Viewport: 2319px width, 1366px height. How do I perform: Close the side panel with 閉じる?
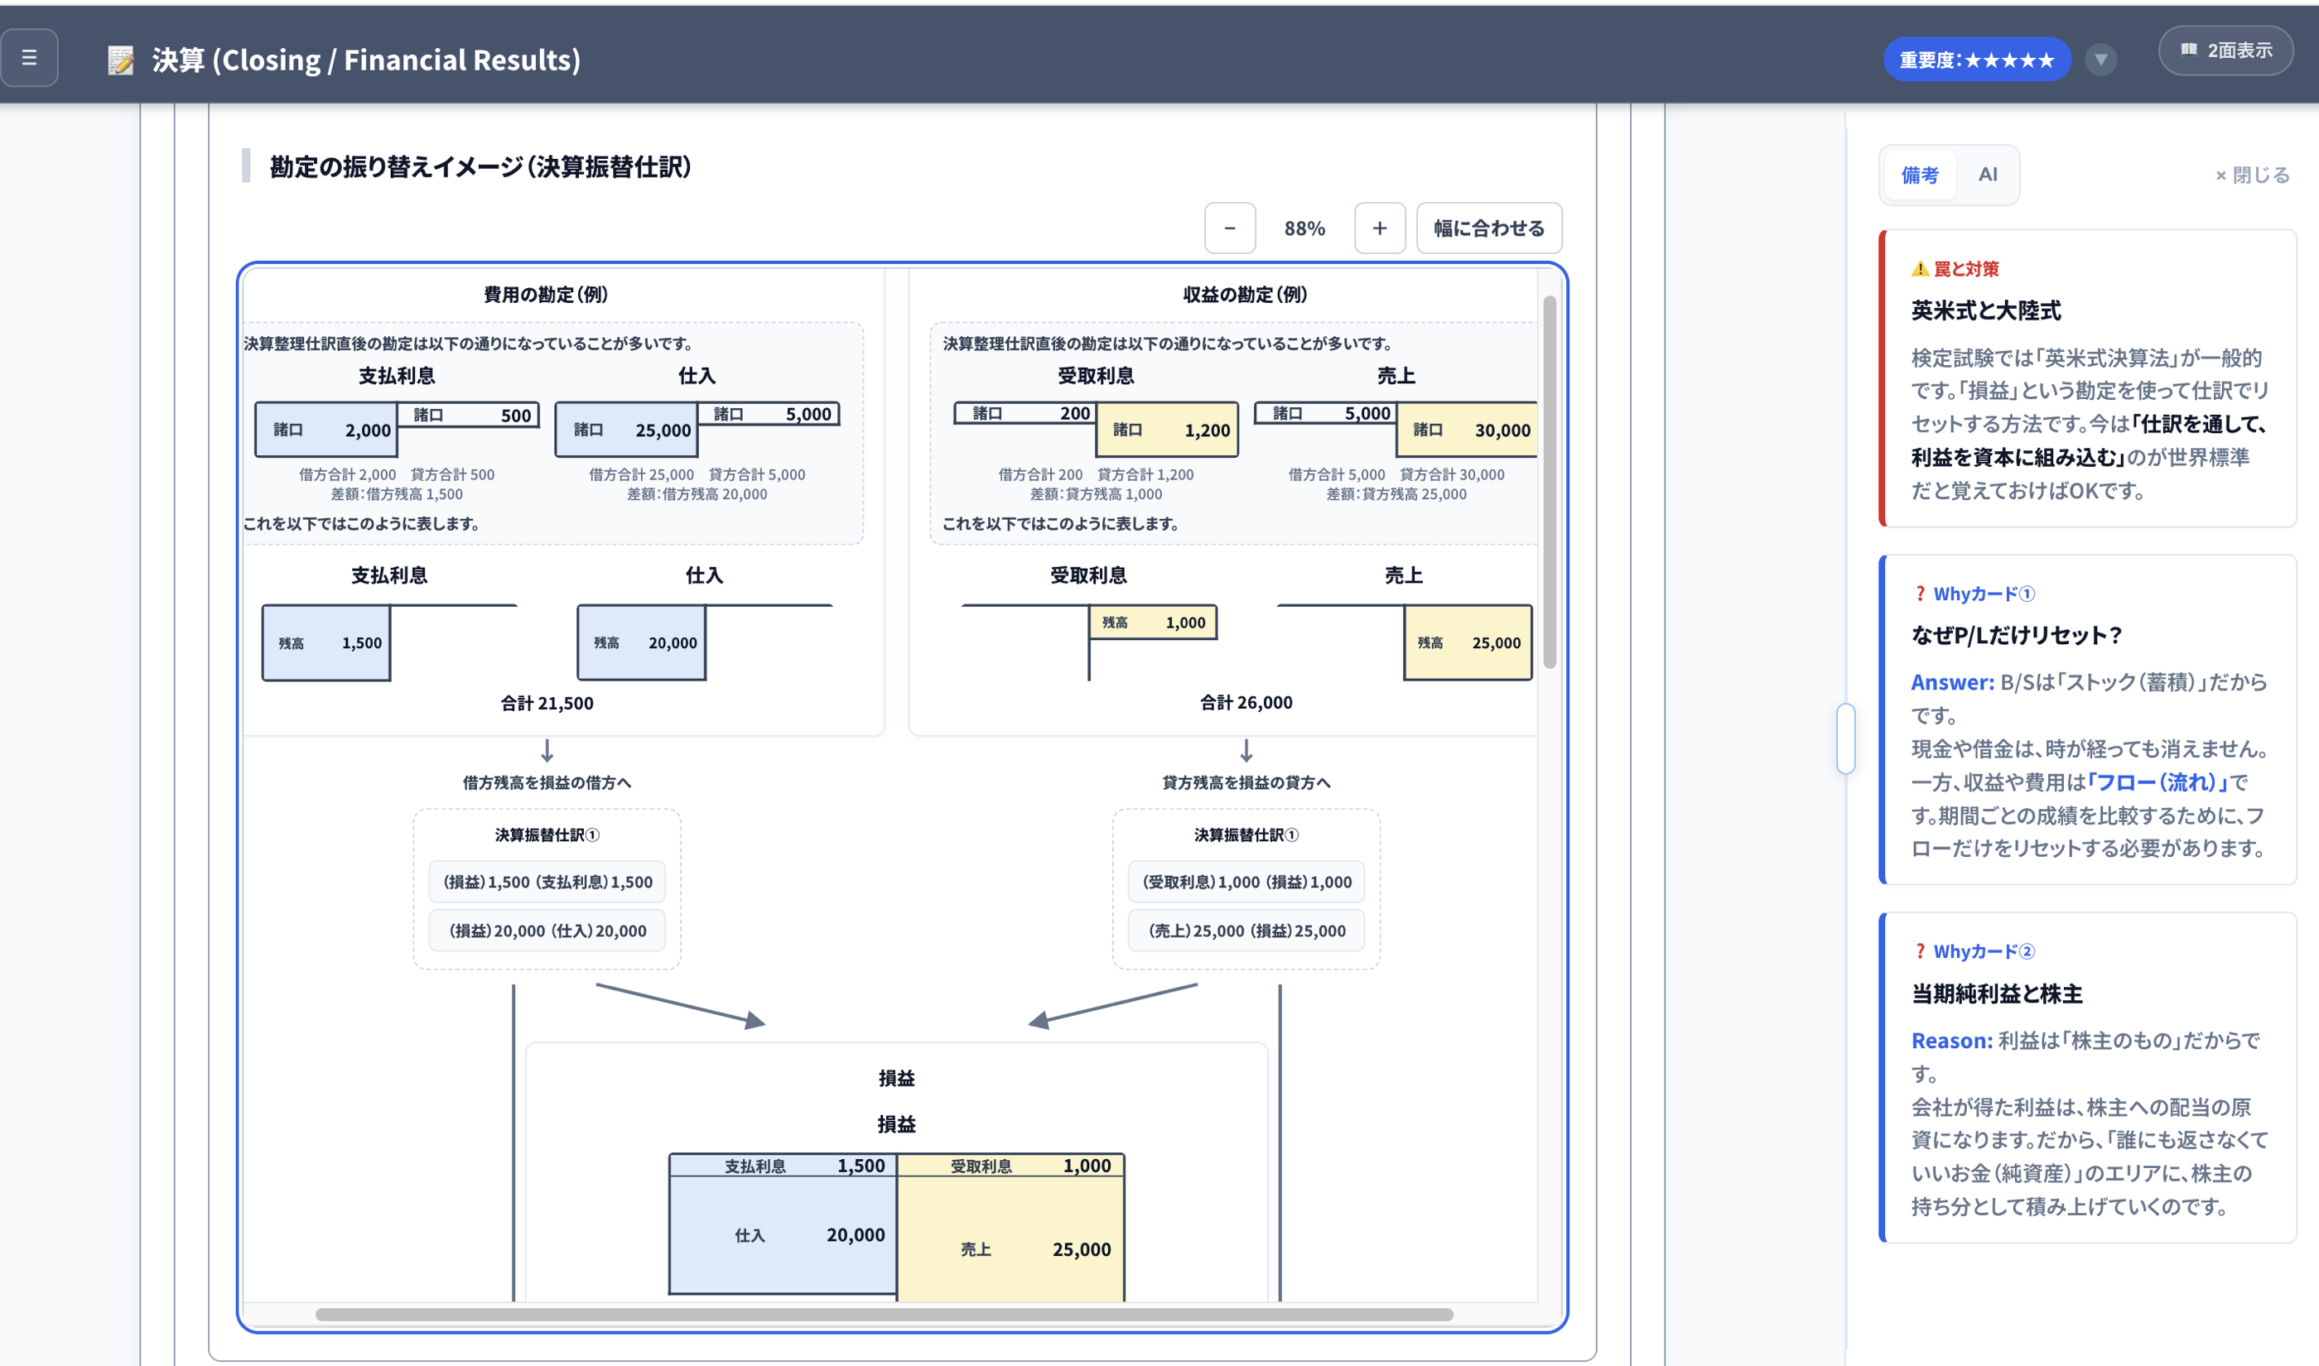click(2252, 175)
